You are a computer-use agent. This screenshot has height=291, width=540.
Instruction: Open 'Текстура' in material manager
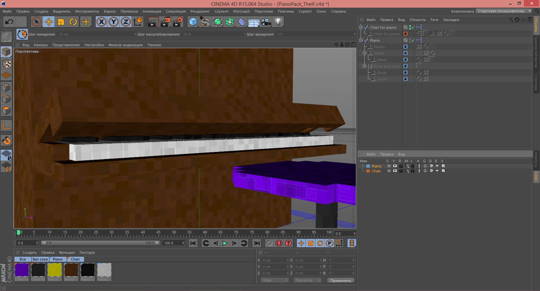87,252
